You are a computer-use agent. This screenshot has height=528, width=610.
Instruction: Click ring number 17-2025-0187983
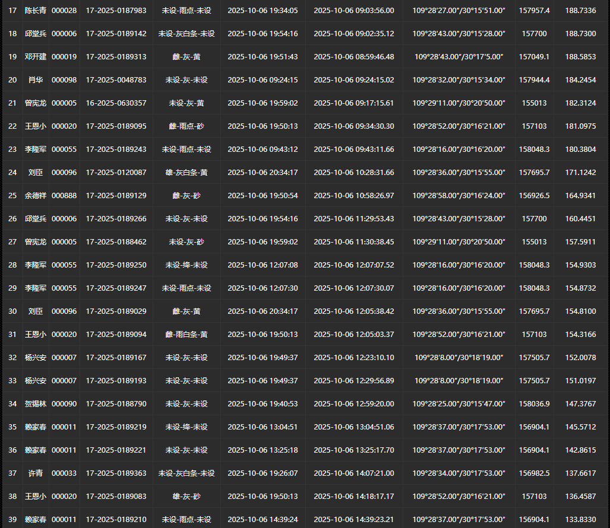pyautogui.click(x=116, y=11)
